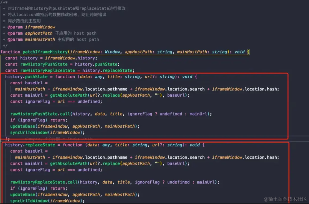Click the "history.pushState = function" line
309x204 pixels.
pos(101,77)
